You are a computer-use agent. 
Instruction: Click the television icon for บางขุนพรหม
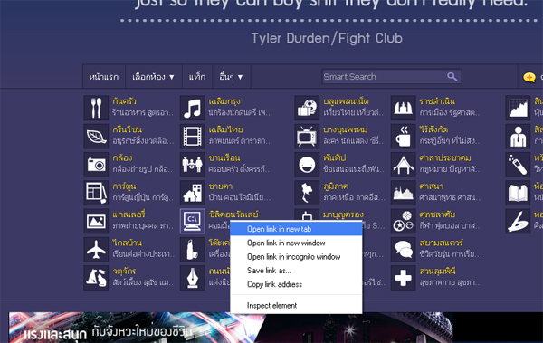point(307,136)
